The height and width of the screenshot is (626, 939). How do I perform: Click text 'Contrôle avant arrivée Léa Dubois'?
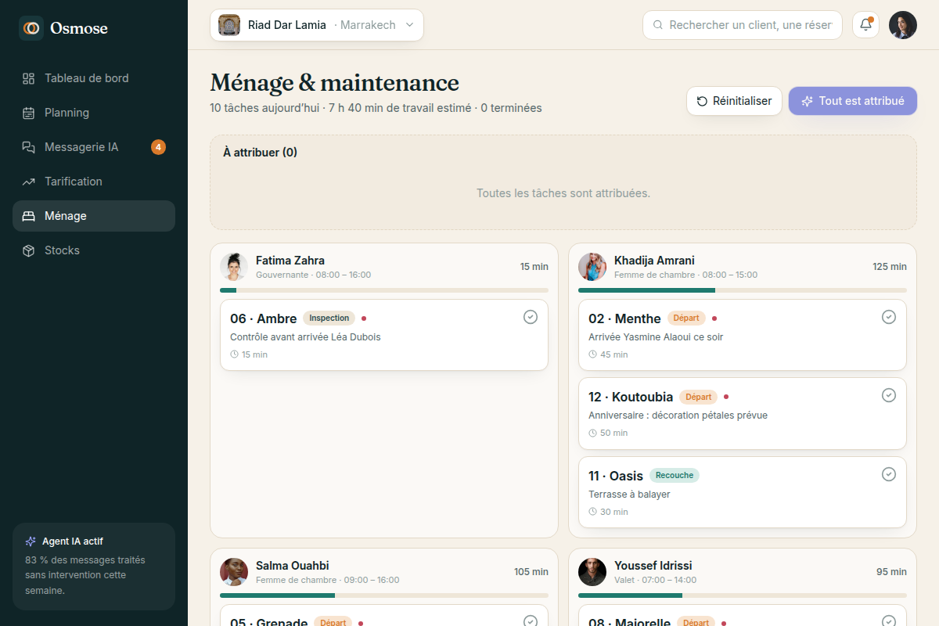[x=305, y=337]
